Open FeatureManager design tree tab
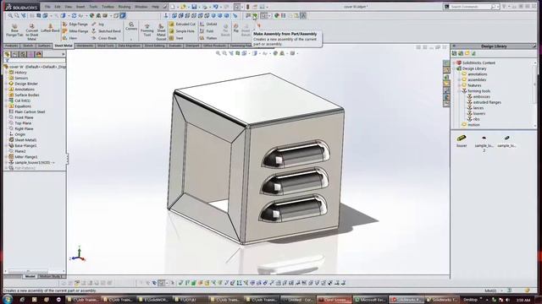The width and height of the screenshot is (542, 304). (7, 54)
